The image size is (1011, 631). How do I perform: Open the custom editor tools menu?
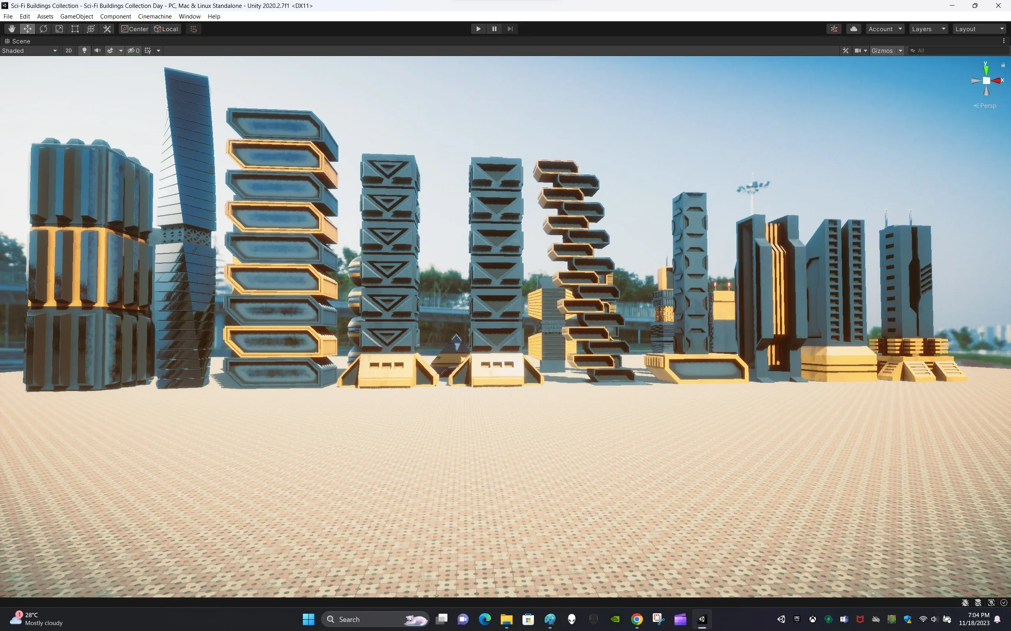[x=107, y=29]
